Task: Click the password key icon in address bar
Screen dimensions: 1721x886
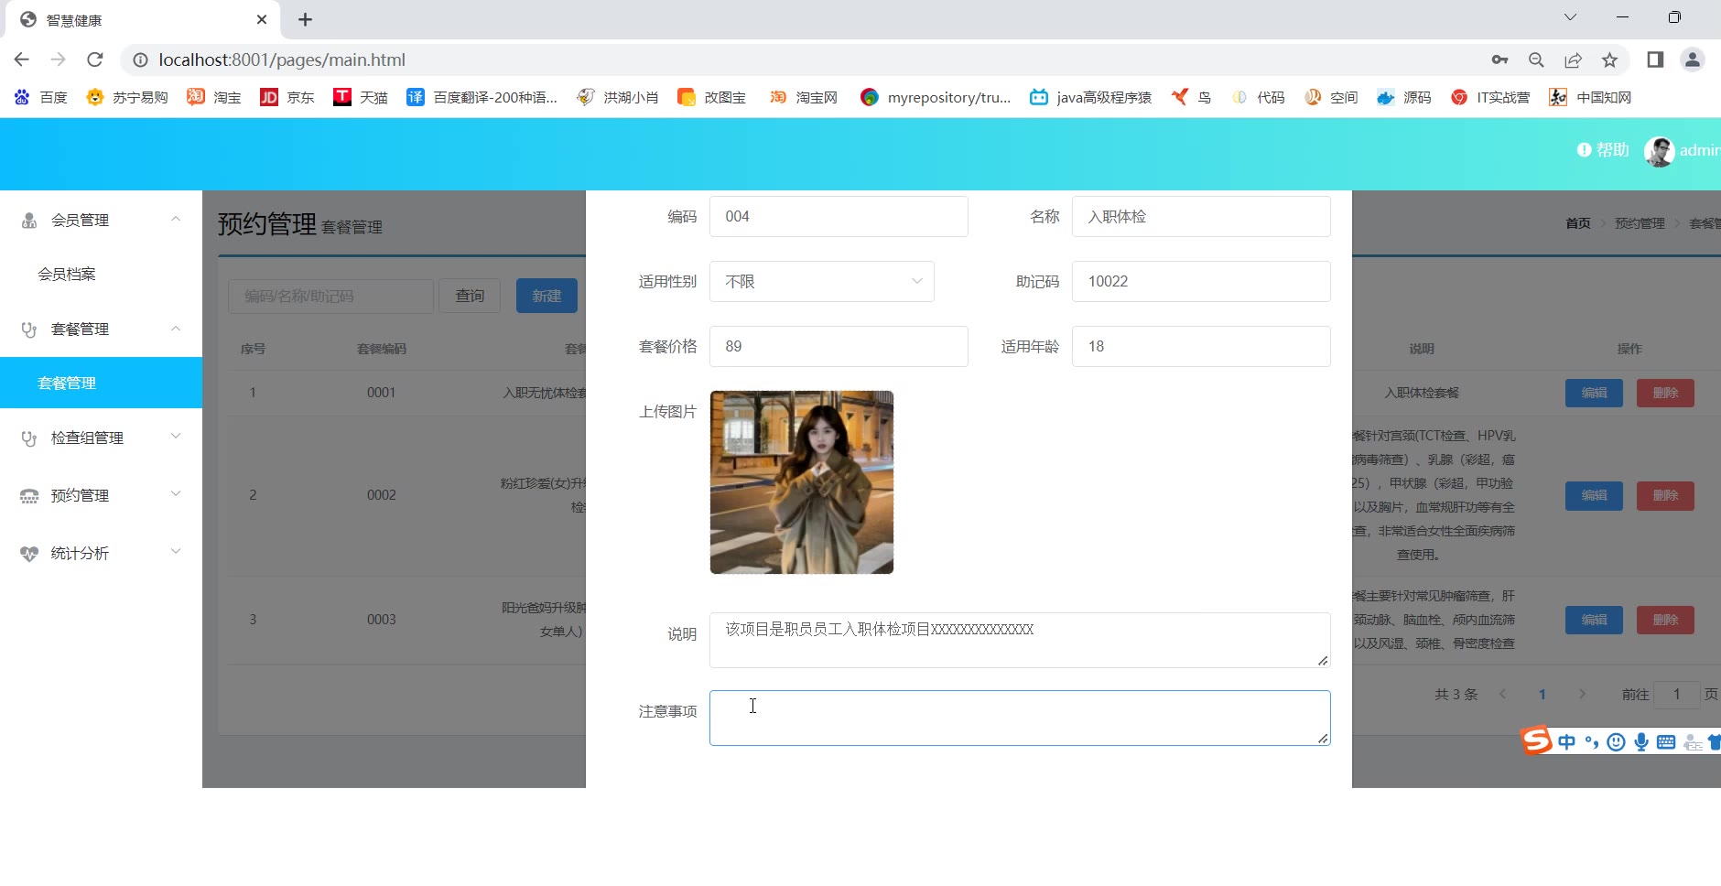Action: [1499, 59]
